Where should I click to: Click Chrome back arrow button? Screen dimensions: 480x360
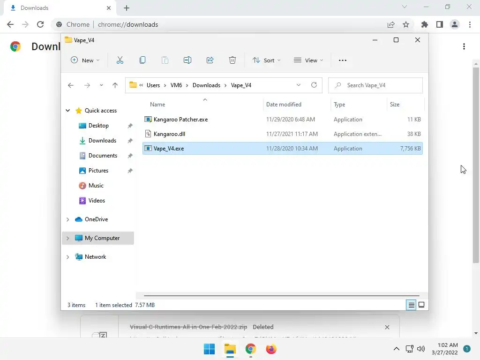pos(10,24)
